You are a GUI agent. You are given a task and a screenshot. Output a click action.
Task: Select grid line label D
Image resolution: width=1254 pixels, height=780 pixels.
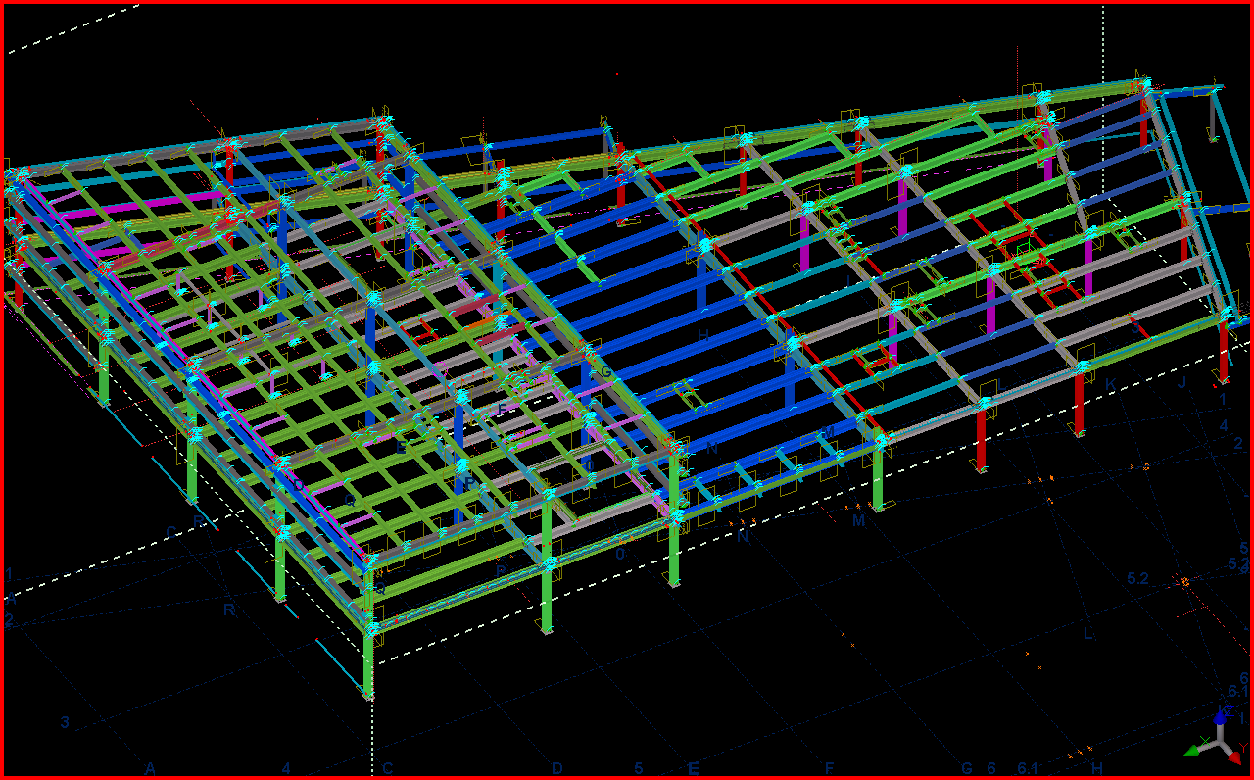coord(556,768)
